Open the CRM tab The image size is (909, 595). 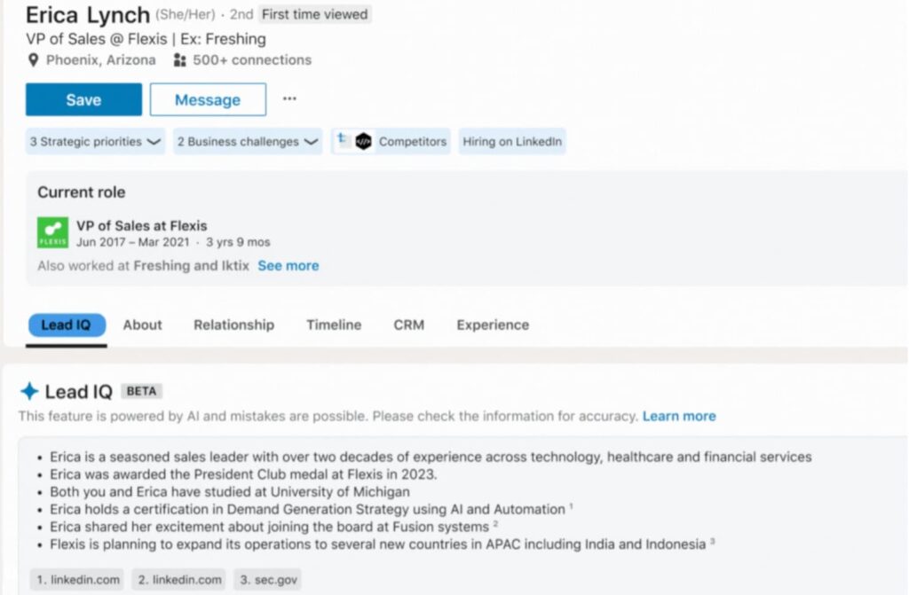coord(408,325)
